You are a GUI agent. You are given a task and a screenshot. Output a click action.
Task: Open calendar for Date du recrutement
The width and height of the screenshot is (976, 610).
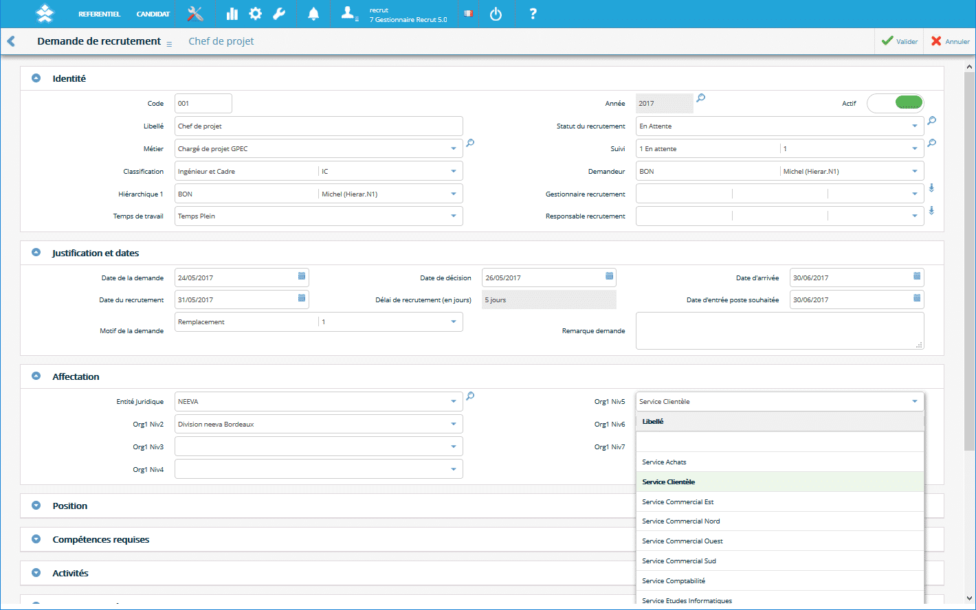301,298
